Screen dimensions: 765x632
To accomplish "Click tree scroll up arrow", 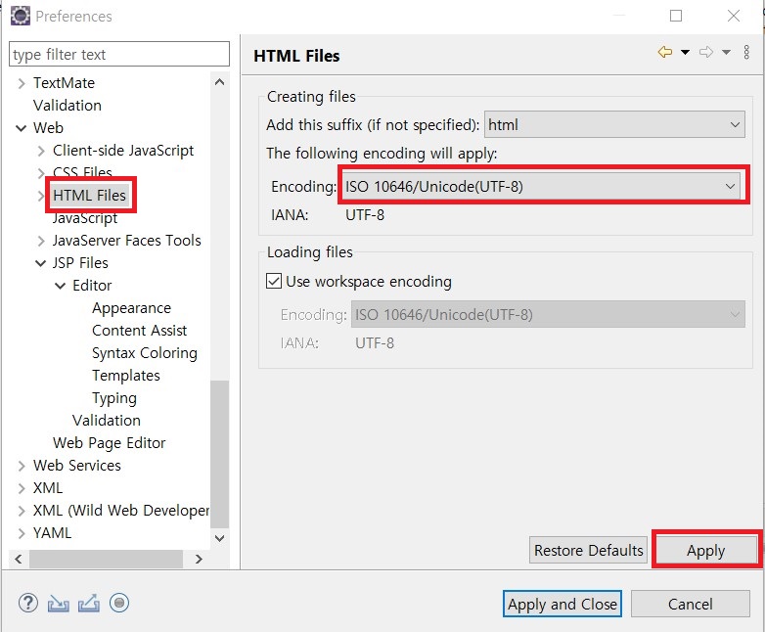I will click(219, 82).
